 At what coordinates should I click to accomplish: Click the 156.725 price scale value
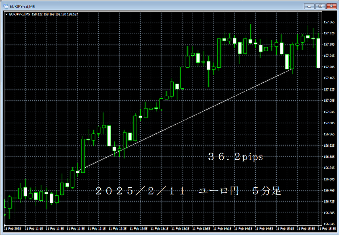[329, 202]
